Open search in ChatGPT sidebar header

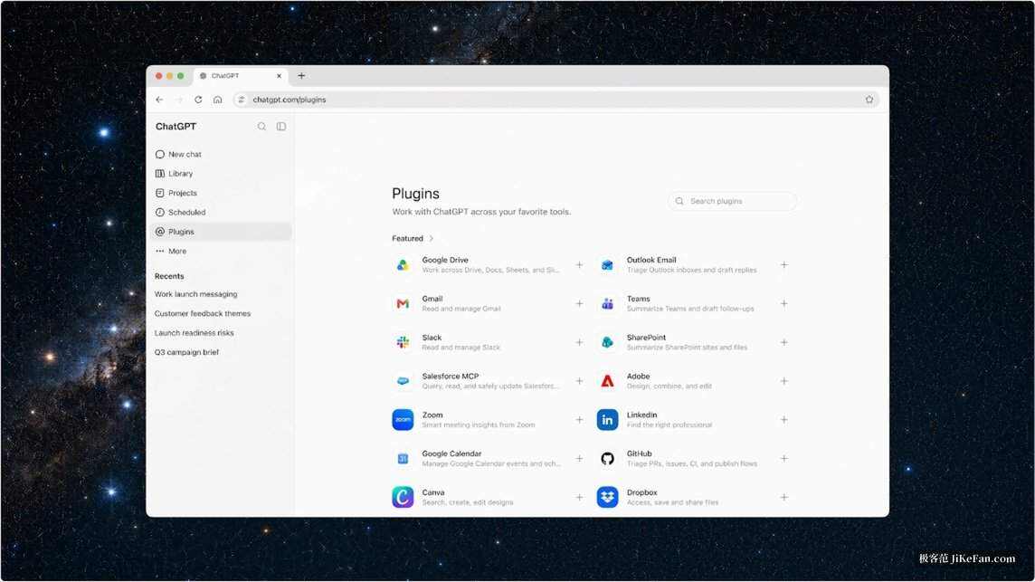point(261,126)
